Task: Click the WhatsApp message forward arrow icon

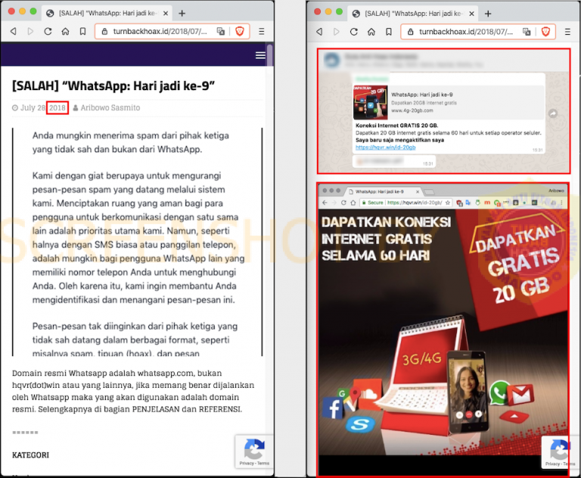Action: click(553, 114)
